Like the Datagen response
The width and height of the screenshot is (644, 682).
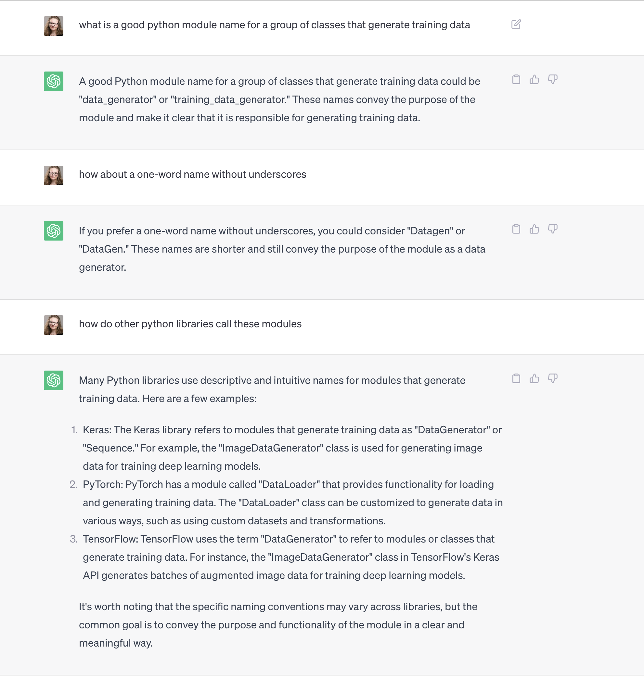pyautogui.click(x=534, y=229)
